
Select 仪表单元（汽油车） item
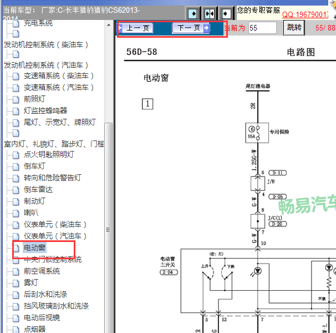[x=55, y=236]
